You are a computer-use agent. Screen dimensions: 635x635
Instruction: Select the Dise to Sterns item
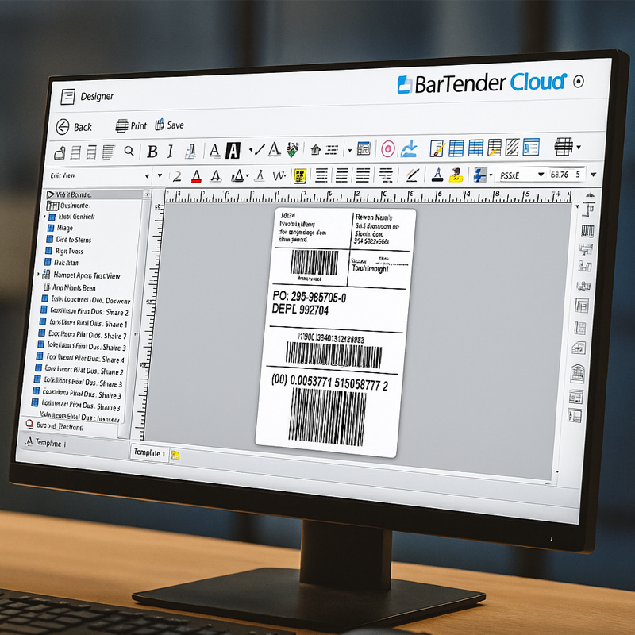(69, 240)
